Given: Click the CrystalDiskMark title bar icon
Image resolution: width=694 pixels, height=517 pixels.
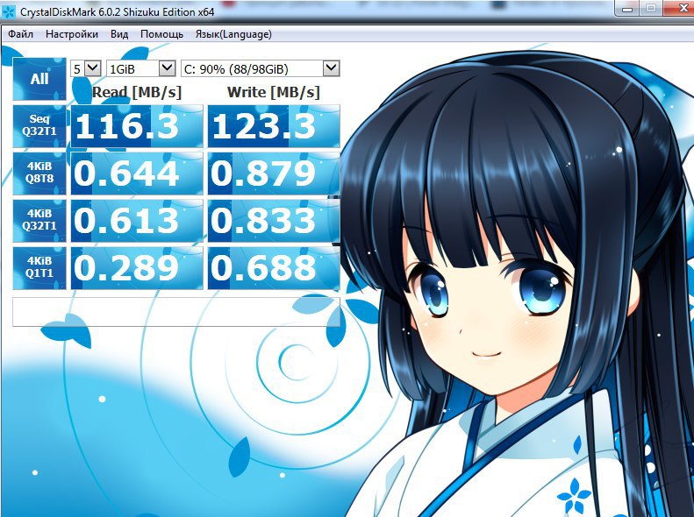Looking at the screenshot, I should coord(9,11).
